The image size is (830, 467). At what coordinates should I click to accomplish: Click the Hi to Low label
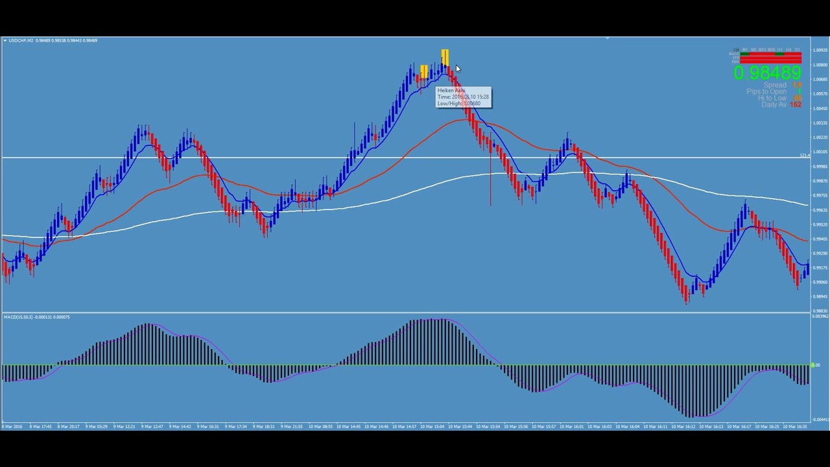tap(772, 98)
